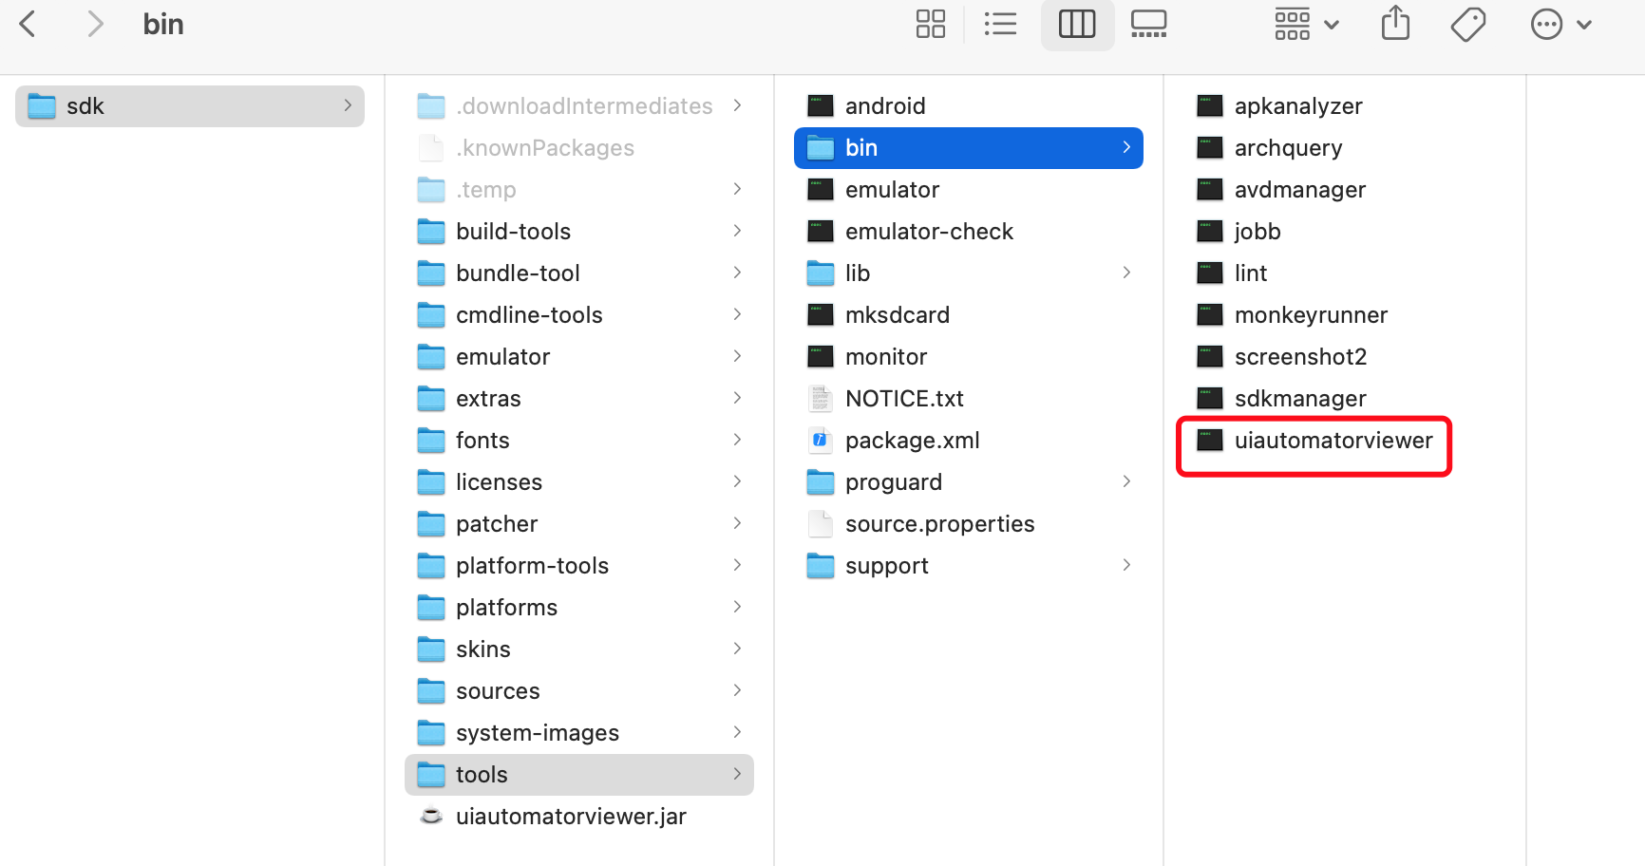This screenshot has height=866, width=1645.
Task: Select NOTICE.txt in the bin folder
Action: click(x=904, y=398)
